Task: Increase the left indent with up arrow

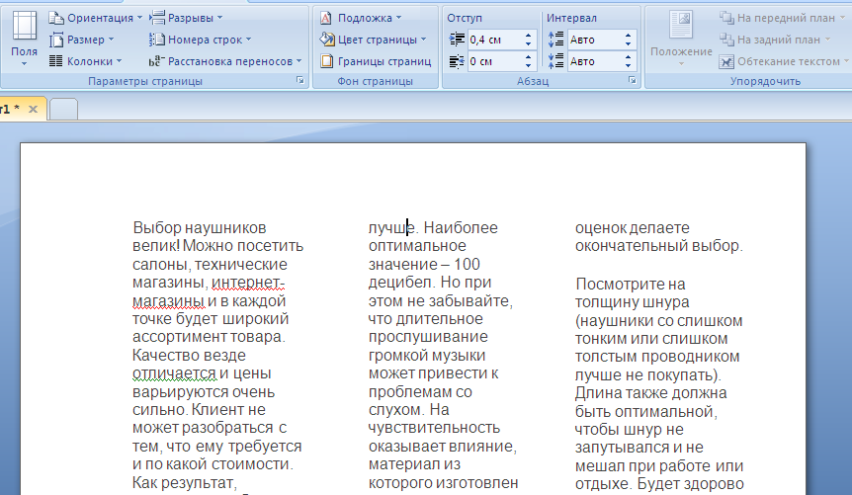Action: (528, 36)
